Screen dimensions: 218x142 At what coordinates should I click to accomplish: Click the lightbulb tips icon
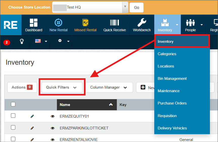pos(22,41)
